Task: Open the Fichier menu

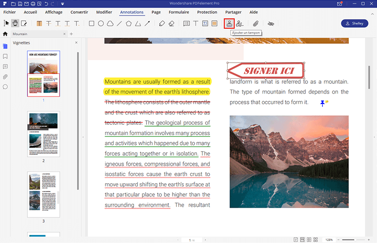Action: (x=9, y=12)
